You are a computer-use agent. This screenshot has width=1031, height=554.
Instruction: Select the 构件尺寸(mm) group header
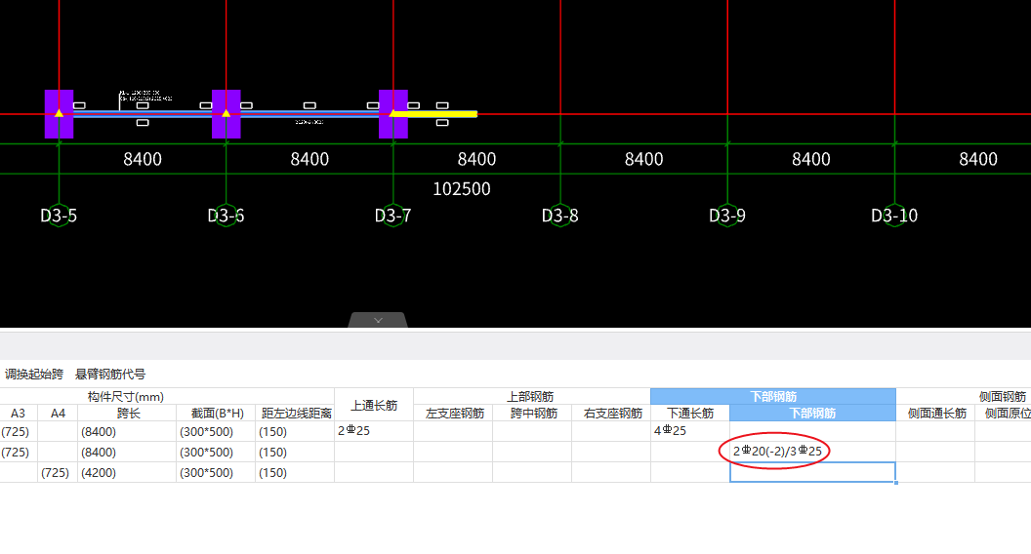(x=126, y=396)
